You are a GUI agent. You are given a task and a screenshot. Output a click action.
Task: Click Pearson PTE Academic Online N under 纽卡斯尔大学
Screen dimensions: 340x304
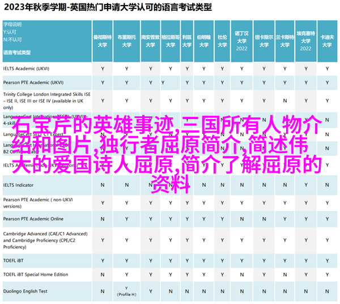point(264,219)
